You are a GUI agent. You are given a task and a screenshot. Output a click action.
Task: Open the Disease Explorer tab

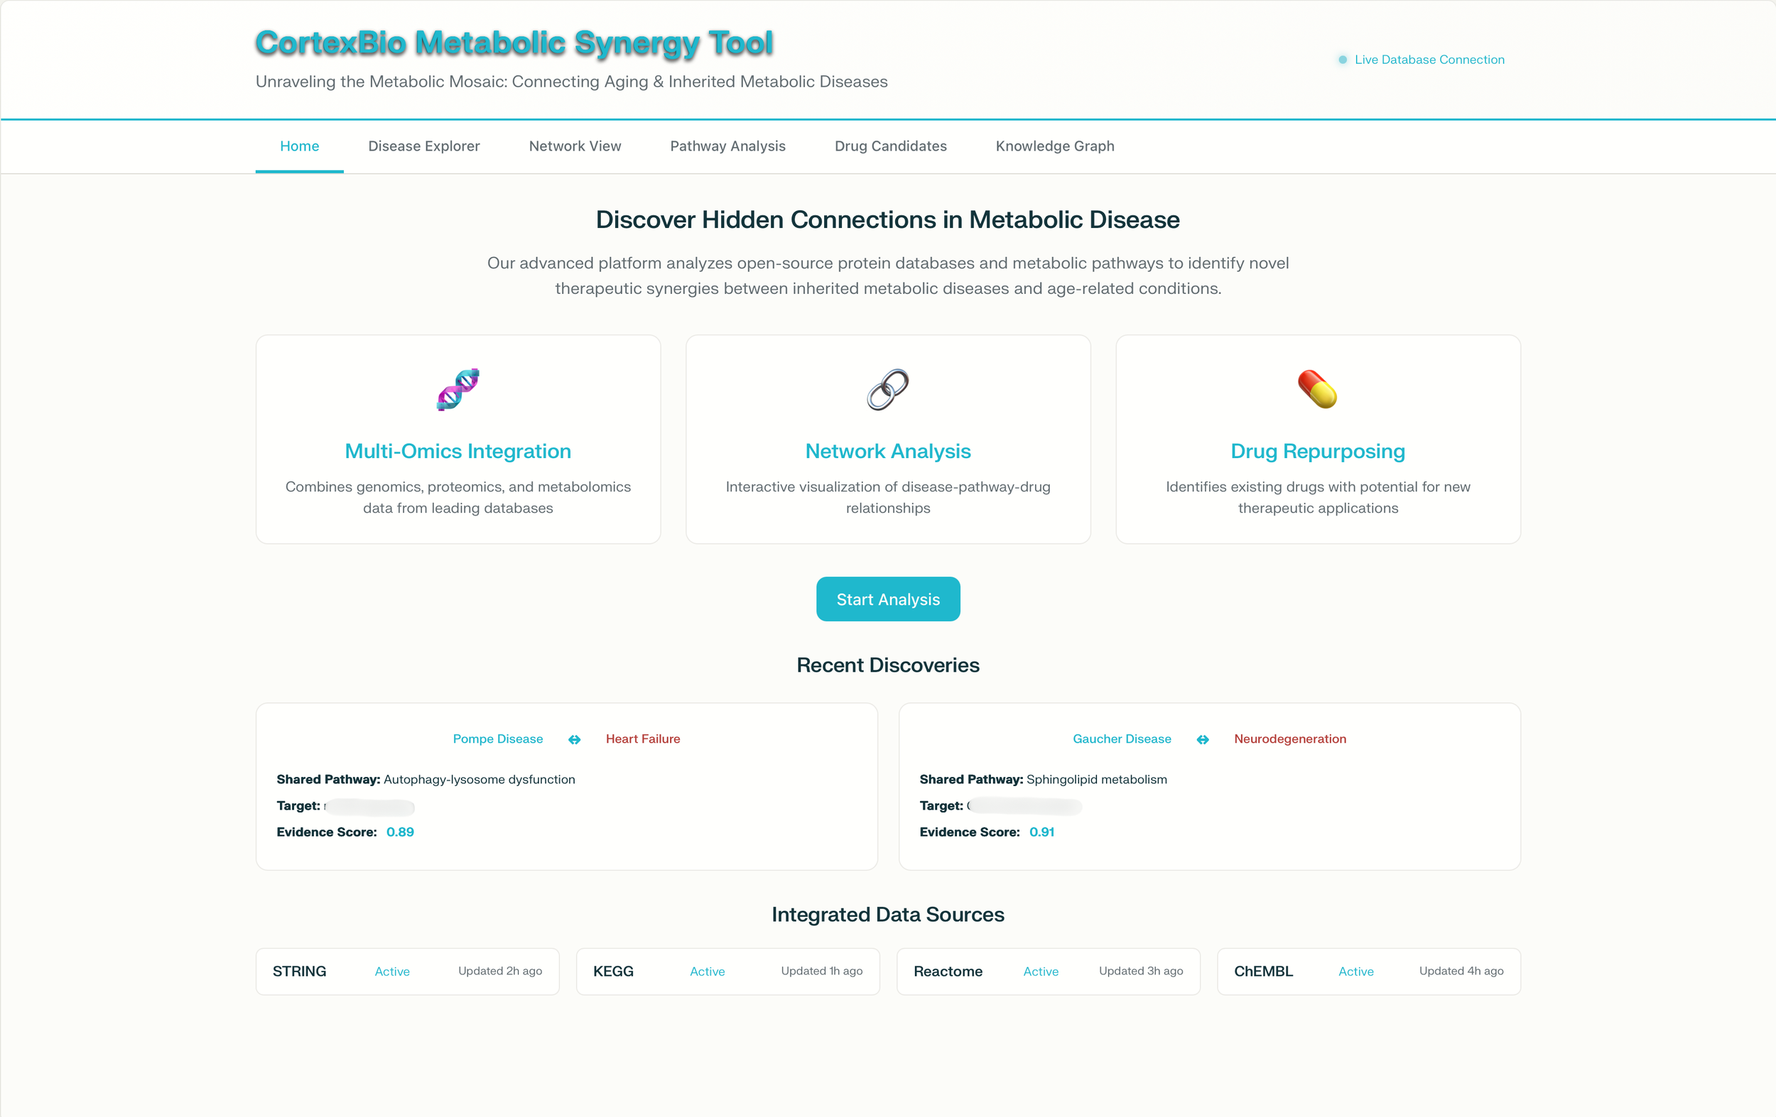[423, 146]
